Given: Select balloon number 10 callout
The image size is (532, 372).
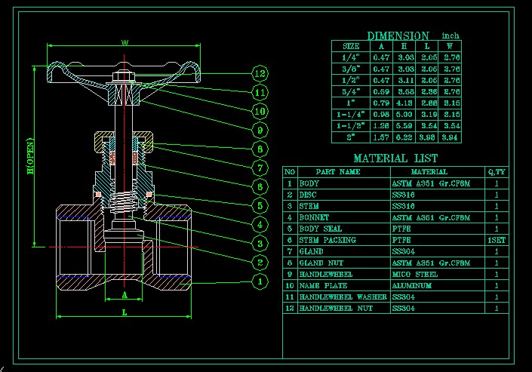Looking at the screenshot, I should (260, 111).
